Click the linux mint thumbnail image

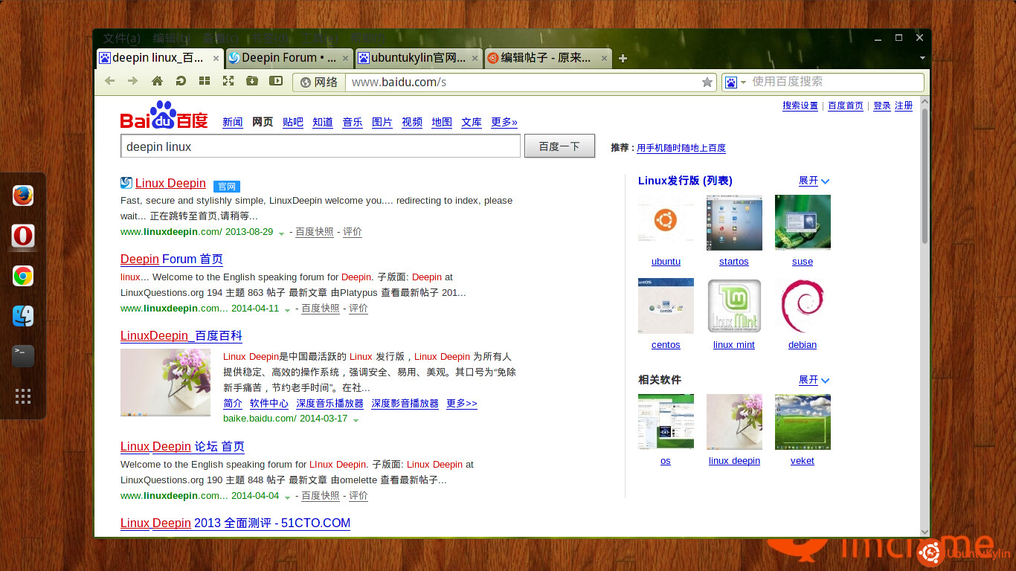point(734,306)
